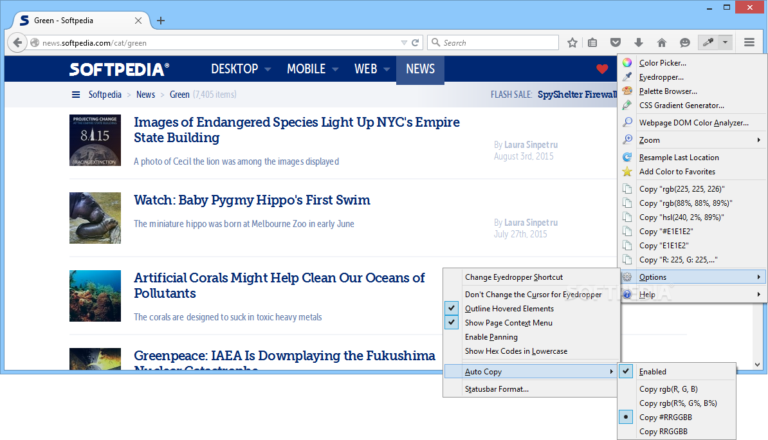Click the Options gear icon
The image size is (768, 440).
pos(627,277)
